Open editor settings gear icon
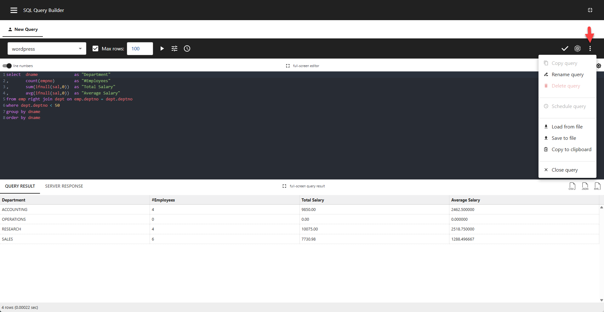Screen dimensions: 604x312 [x=598, y=66]
